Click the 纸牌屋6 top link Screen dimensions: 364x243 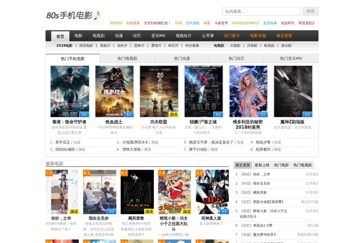[x=116, y=23]
